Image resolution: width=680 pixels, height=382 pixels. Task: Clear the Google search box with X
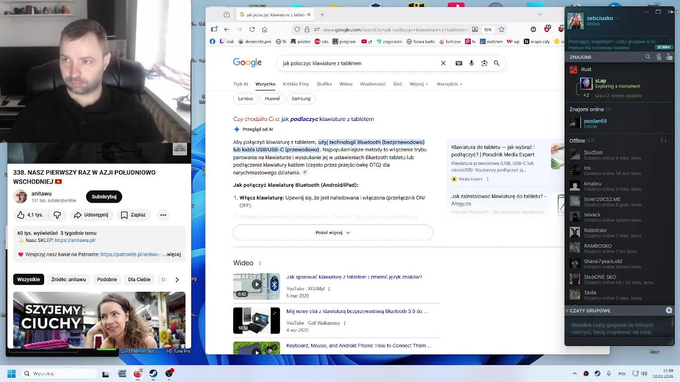click(443, 63)
